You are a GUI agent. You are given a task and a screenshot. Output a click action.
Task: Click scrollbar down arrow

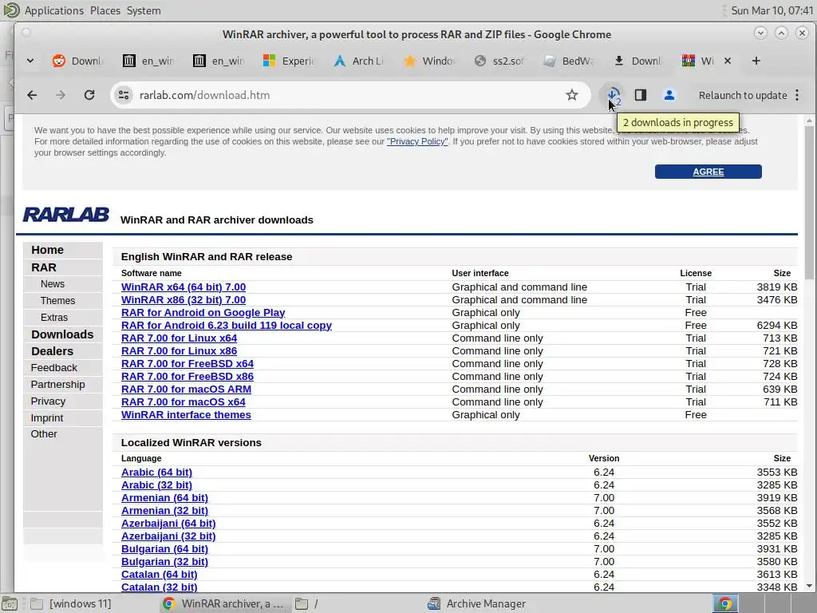(809, 586)
